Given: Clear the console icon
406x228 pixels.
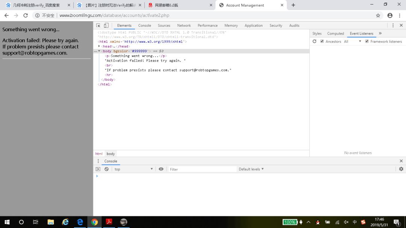Looking at the screenshot, I should tap(106, 169).
